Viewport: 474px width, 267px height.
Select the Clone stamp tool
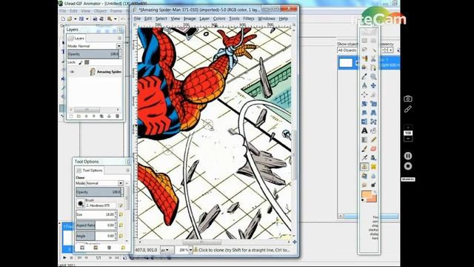click(364, 166)
